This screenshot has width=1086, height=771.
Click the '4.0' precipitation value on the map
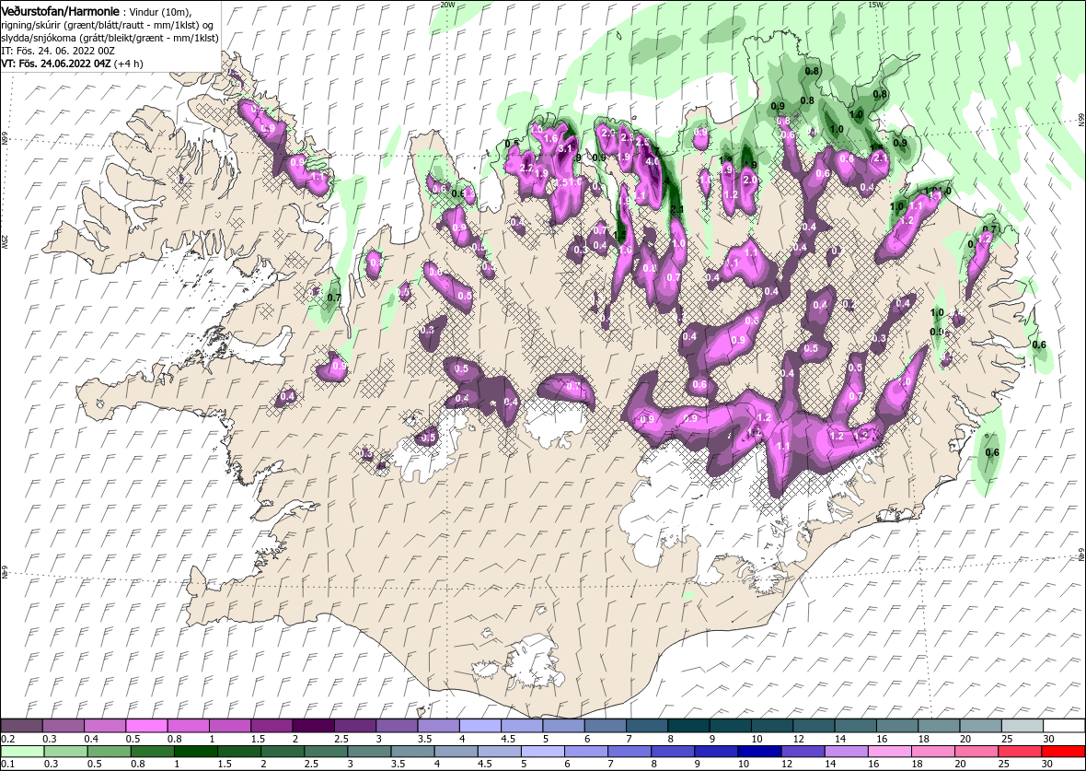652,161
